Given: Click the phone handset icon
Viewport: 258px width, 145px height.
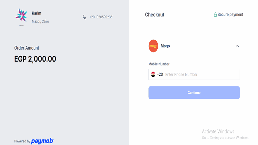Looking at the screenshot, I should pos(84,17).
